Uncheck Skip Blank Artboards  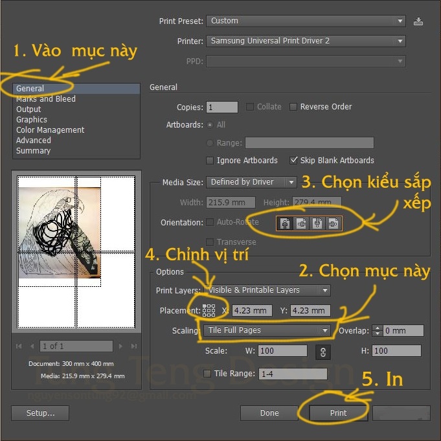pyautogui.click(x=293, y=161)
